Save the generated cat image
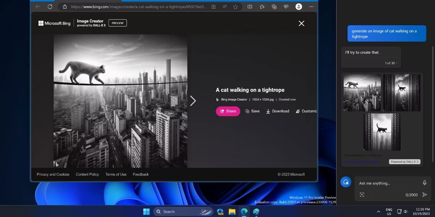This screenshot has width=435, height=217. 252,111
